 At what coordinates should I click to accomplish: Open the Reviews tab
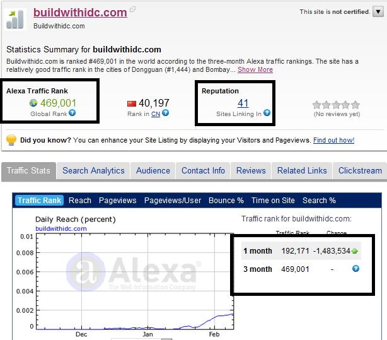[251, 170]
